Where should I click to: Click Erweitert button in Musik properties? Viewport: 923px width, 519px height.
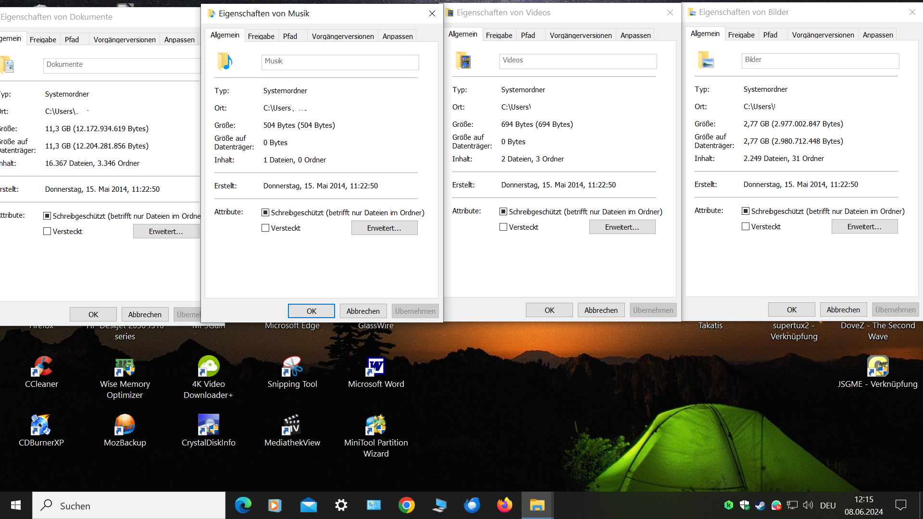(x=384, y=228)
